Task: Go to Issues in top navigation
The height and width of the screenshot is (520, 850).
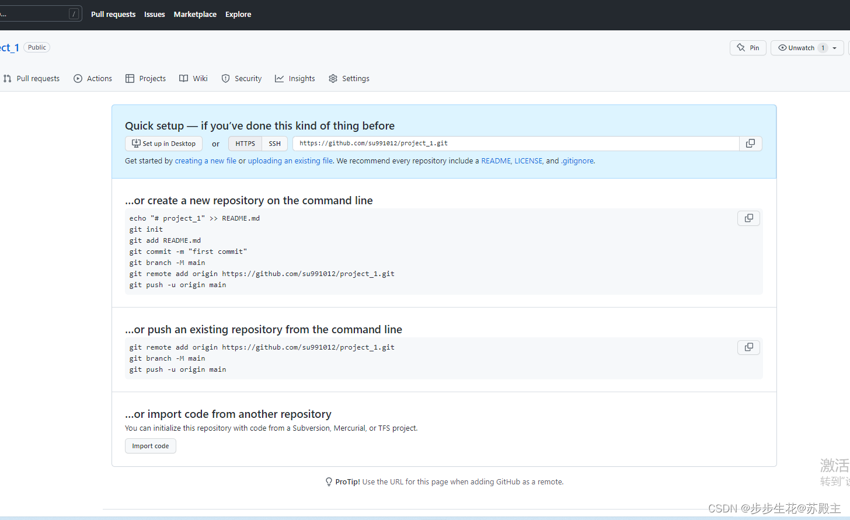Action: coord(155,15)
